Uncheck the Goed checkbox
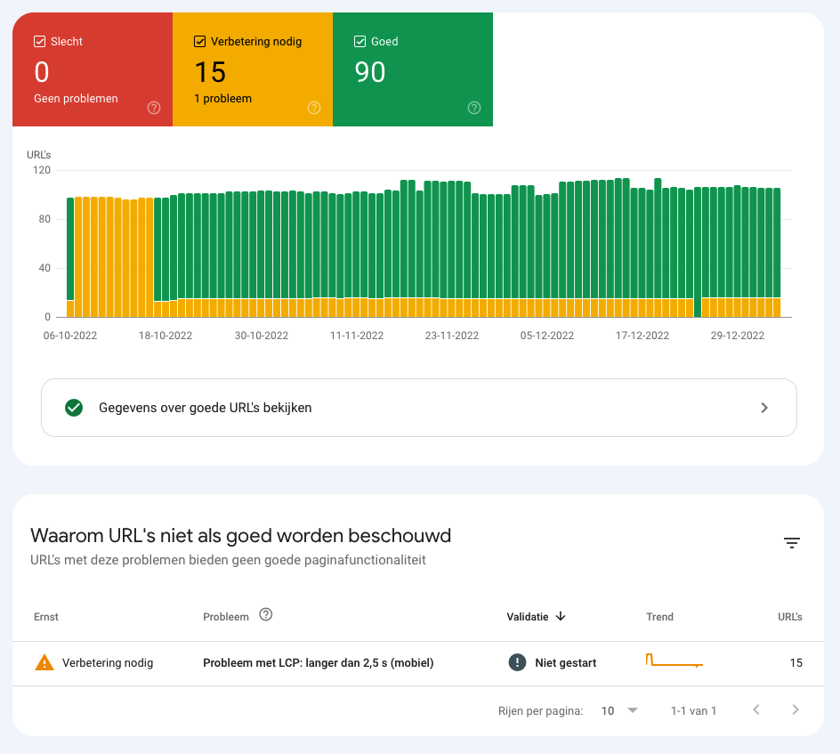Viewport: 840px width, 754px height. pyautogui.click(x=360, y=42)
